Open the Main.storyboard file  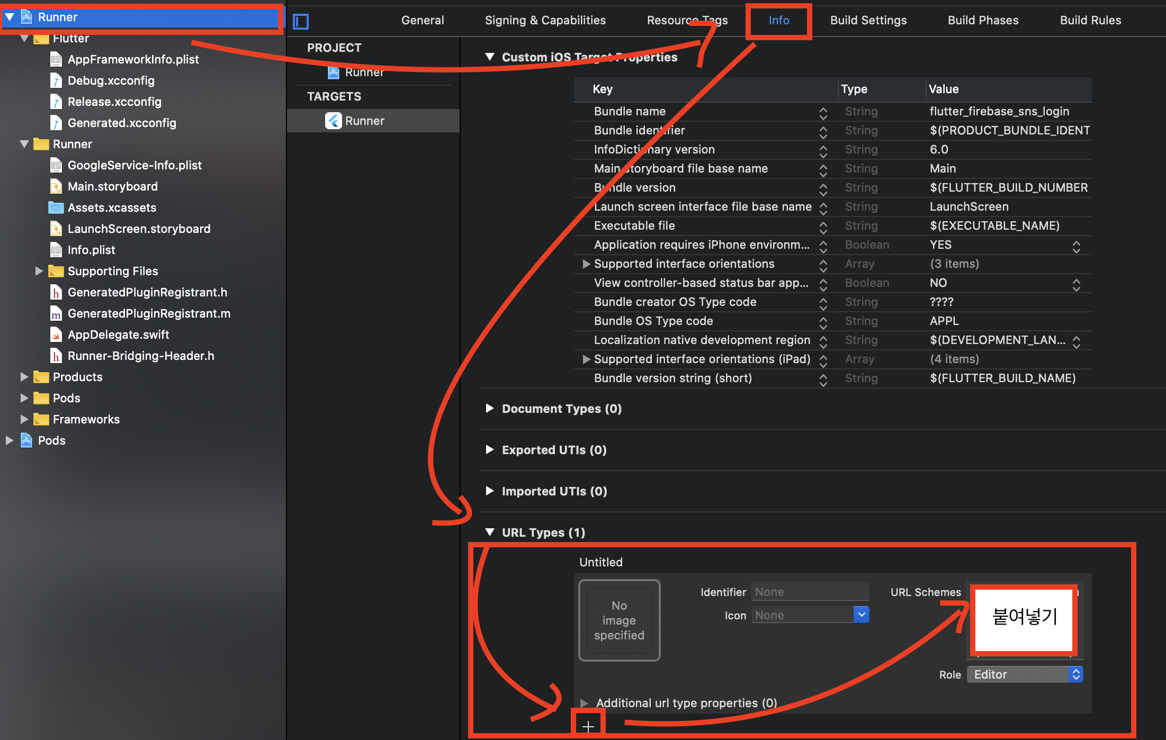112,186
